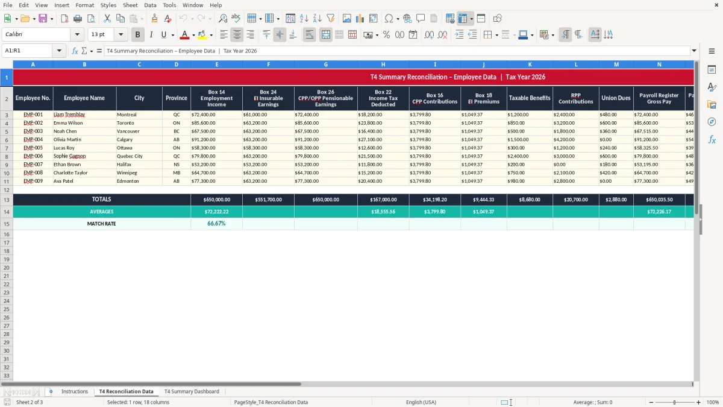The width and height of the screenshot is (723, 407).
Task: Click the Increase Indent icon
Action: point(459,35)
